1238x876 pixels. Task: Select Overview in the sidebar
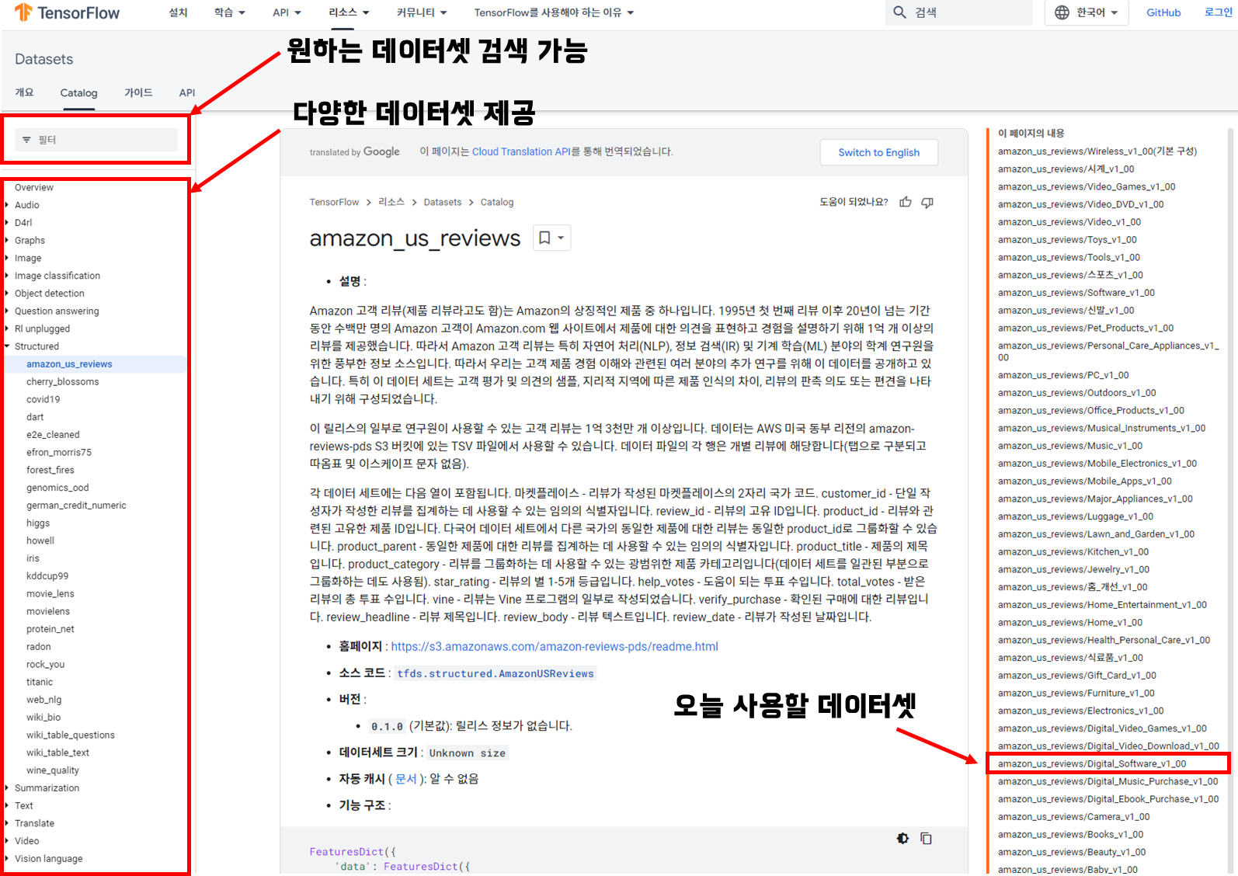pyautogui.click(x=34, y=187)
